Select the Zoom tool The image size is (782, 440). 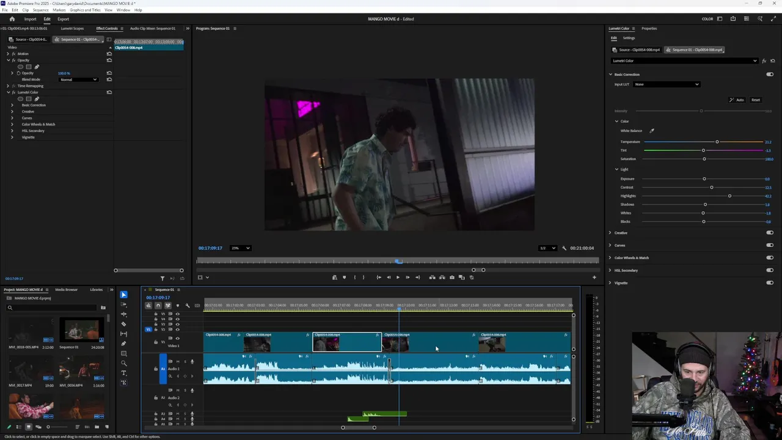pyautogui.click(x=124, y=363)
